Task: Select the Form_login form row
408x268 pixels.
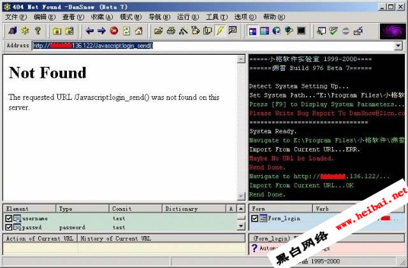Action: pyautogui.click(x=326, y=218)
